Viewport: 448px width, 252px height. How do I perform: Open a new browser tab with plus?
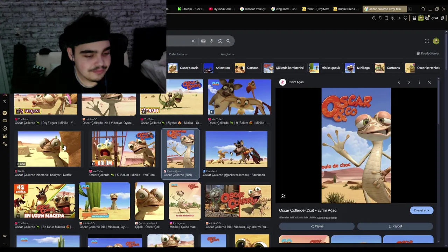pos(410,9)
